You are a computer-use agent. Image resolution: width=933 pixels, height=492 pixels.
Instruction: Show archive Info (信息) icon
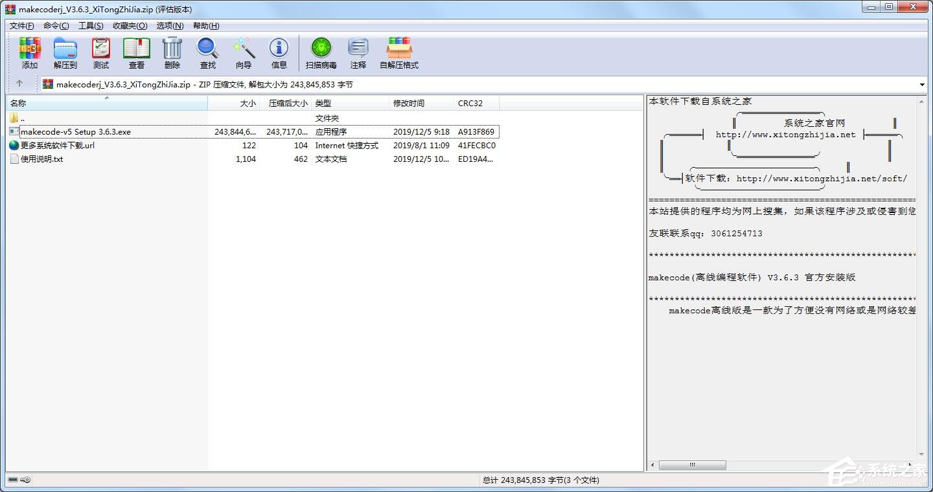[x=279, y=49]
